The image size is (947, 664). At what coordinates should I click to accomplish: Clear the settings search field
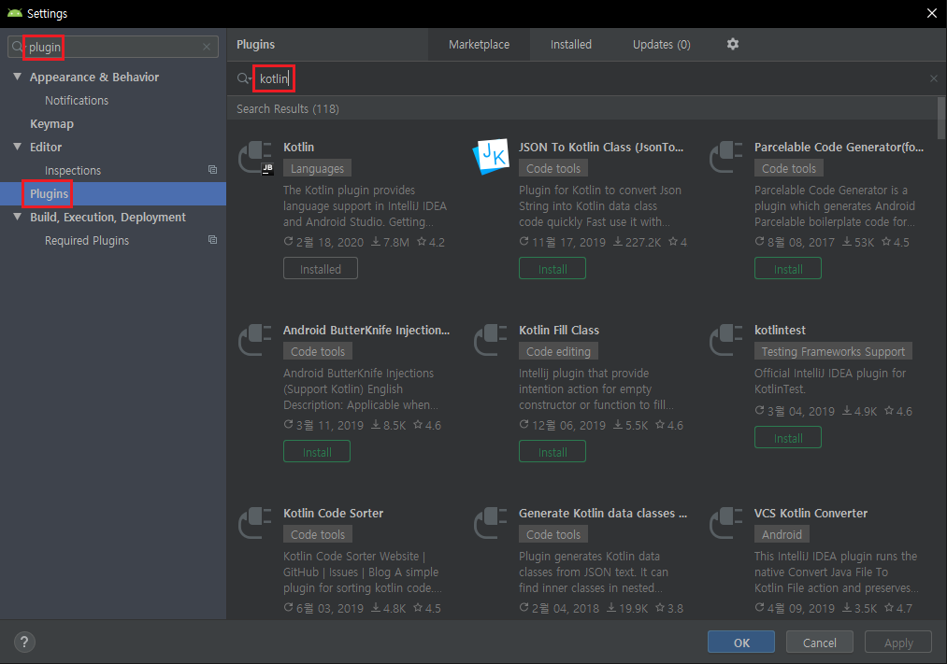click(207, 47)
